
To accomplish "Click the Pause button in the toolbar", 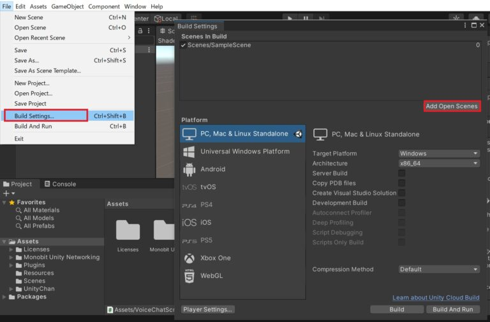I will pyautogui.click(x=306, y=18).
